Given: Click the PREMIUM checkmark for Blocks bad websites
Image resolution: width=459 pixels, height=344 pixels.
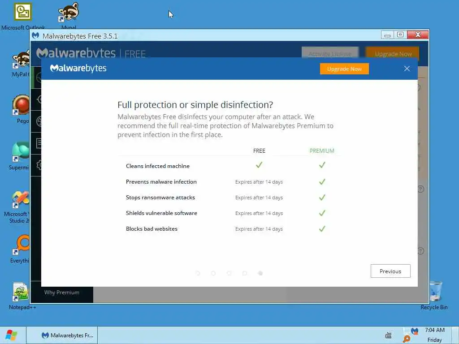Looking at the screenshot, I should click(x=322, y=229).
